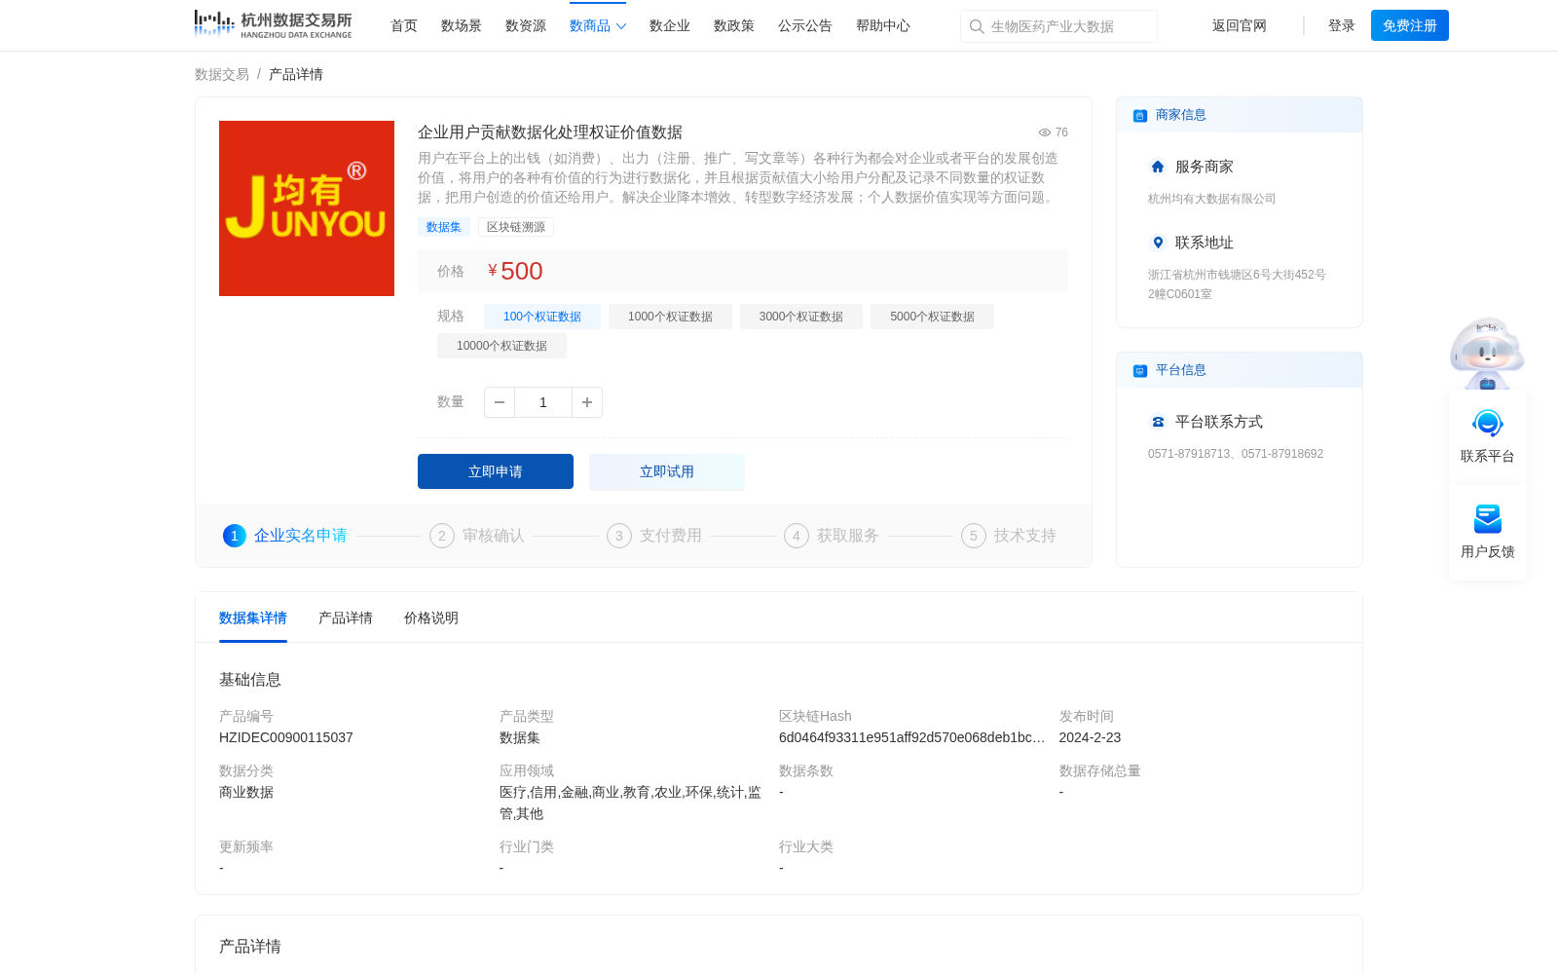Click the JUNYOU product thumbnail
1558x974 pixels.
pos(307,208)
